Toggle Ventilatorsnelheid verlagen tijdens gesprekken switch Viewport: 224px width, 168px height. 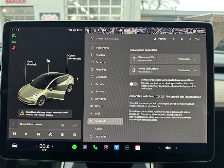point(133,84)
